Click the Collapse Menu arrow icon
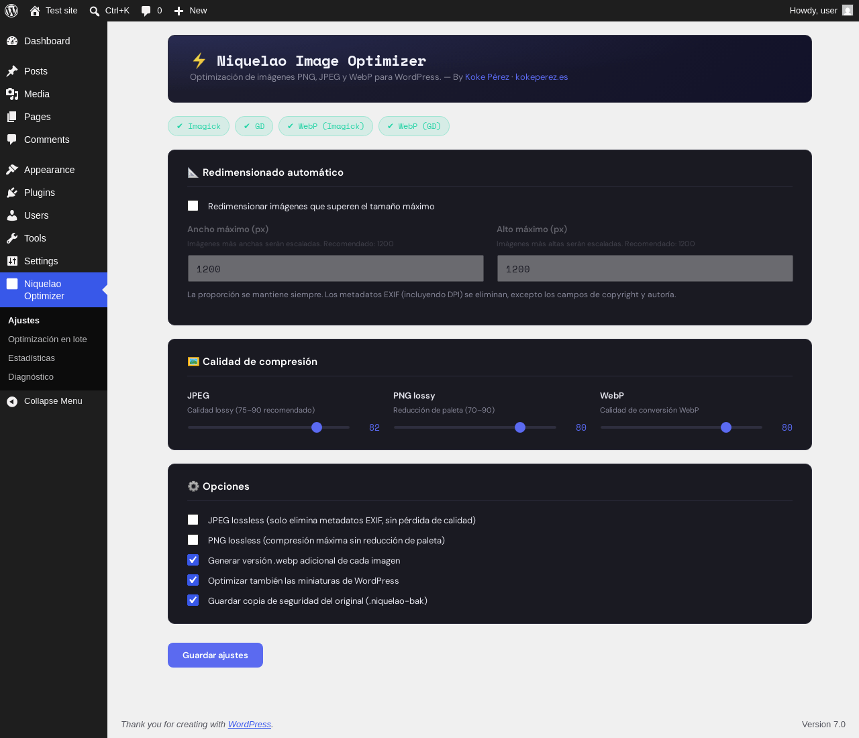 coord(12,401)
